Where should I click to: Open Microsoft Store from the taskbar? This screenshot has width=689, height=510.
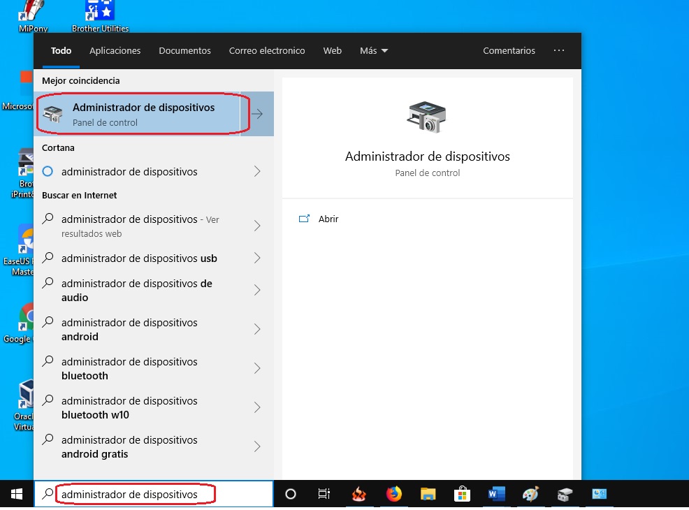tap(463, 494)
